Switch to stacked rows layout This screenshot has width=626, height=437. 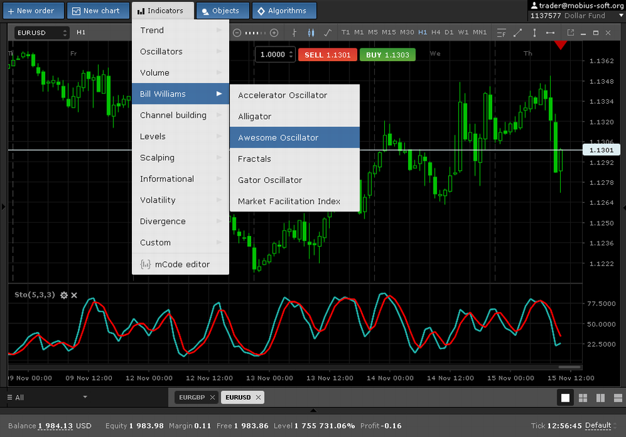pos(618,398)
